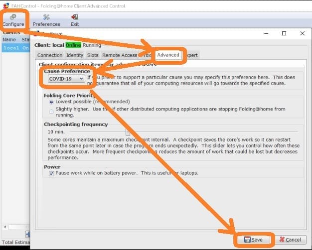Save the configuration changes
The height and width of the screenshot is (250, 312).
click(x=253, y=240)
